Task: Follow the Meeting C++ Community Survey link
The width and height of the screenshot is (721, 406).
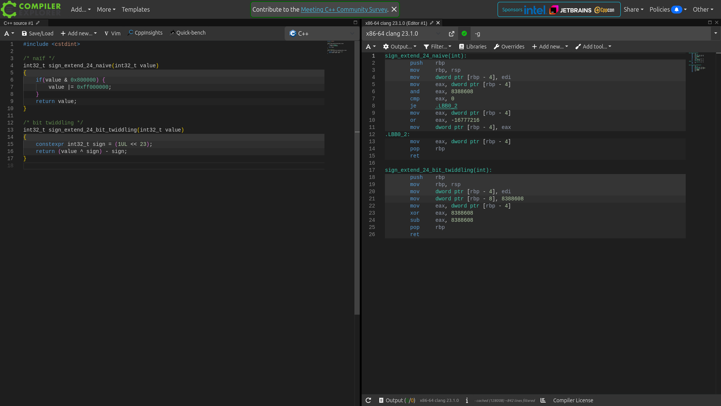Action: point(344,9)
